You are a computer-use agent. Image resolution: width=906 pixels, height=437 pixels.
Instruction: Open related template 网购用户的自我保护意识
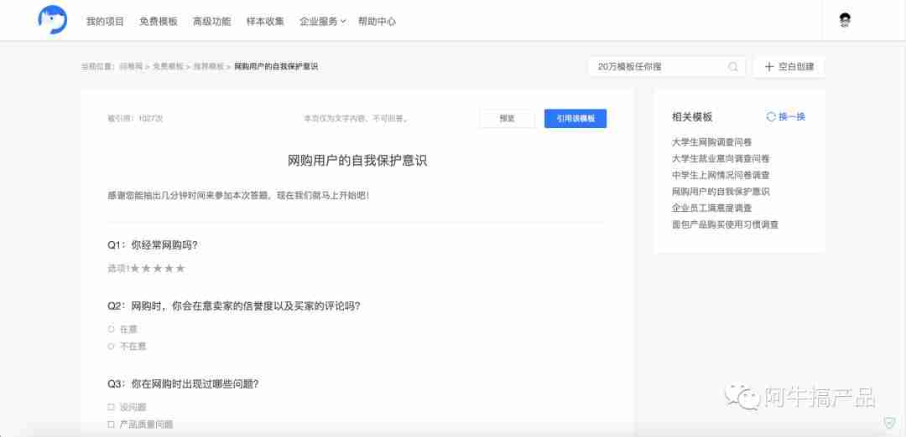point(721,192)
